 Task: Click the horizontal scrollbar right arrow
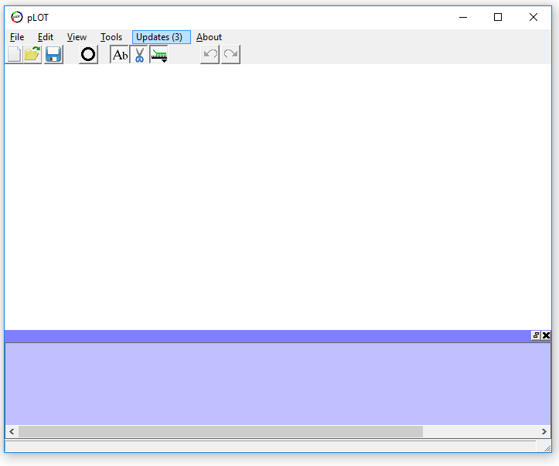point(544,431)
